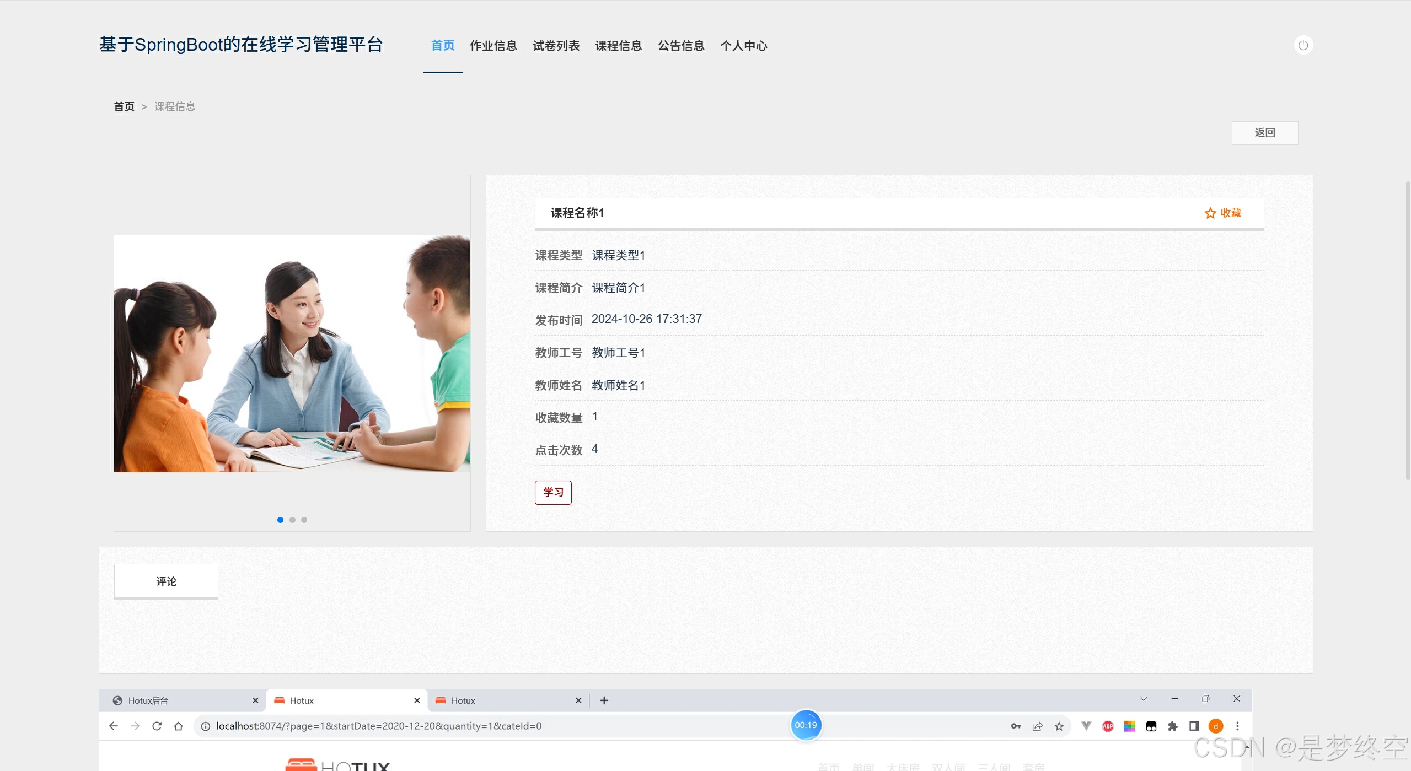1411x771 pixels.
Task: Click the 返回 button
Action: 1264,133
